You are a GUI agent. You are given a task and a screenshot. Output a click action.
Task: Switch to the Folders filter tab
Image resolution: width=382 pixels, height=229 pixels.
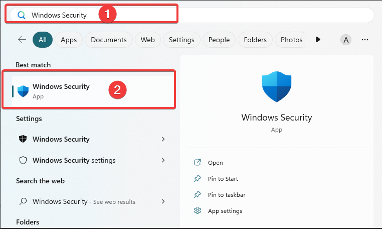pos(255,40)
